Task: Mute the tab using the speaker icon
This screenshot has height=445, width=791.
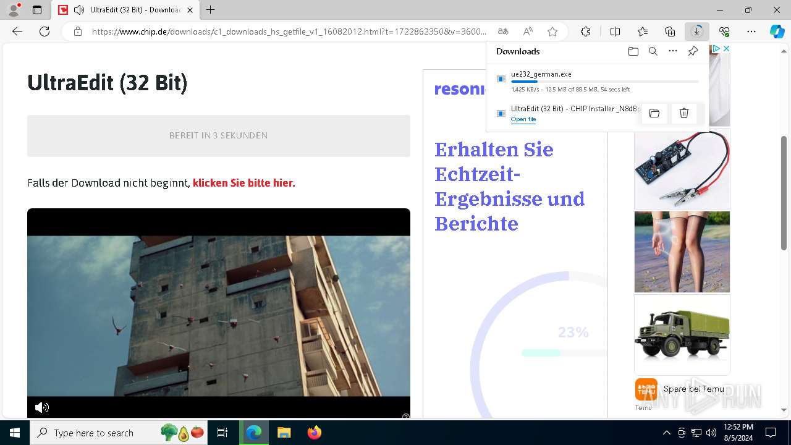Action: (x=79, y=10)
